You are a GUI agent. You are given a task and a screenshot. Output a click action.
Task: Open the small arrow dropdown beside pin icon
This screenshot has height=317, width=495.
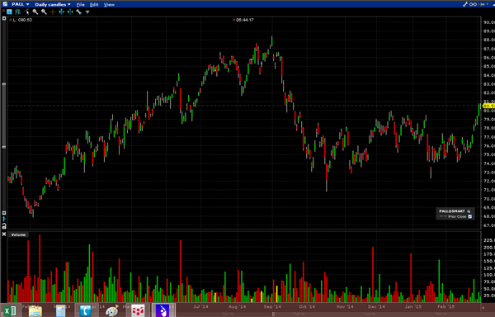coord(487,4)
